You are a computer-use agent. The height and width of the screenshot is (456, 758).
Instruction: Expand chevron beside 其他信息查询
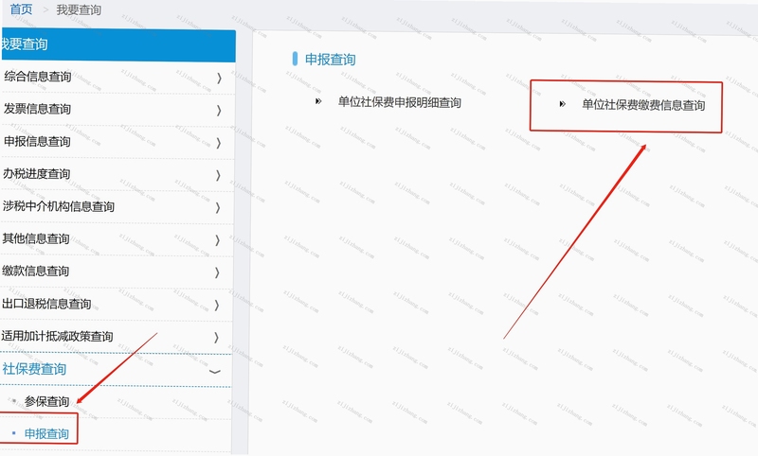coord(218,239)
